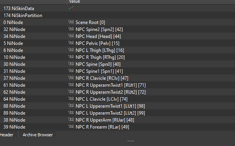
Task: Select the 64 NiNode row
Action: [117, 99]
